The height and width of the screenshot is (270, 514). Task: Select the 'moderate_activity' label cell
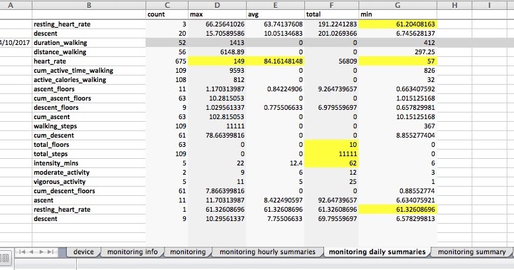[89, 172]
